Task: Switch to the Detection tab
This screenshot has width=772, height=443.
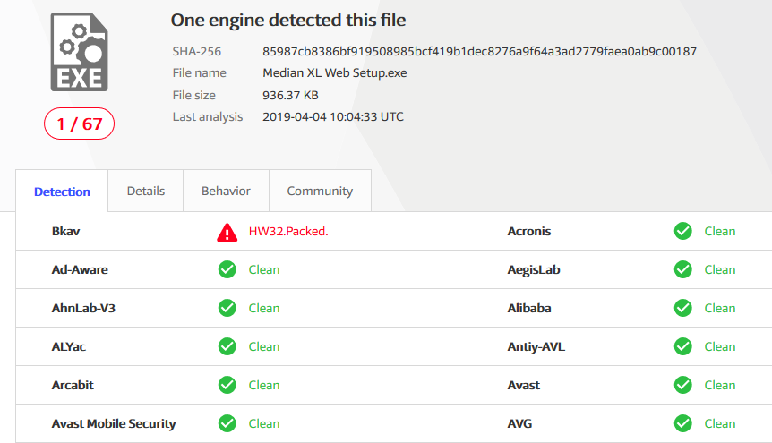Action: coord(62,192)
